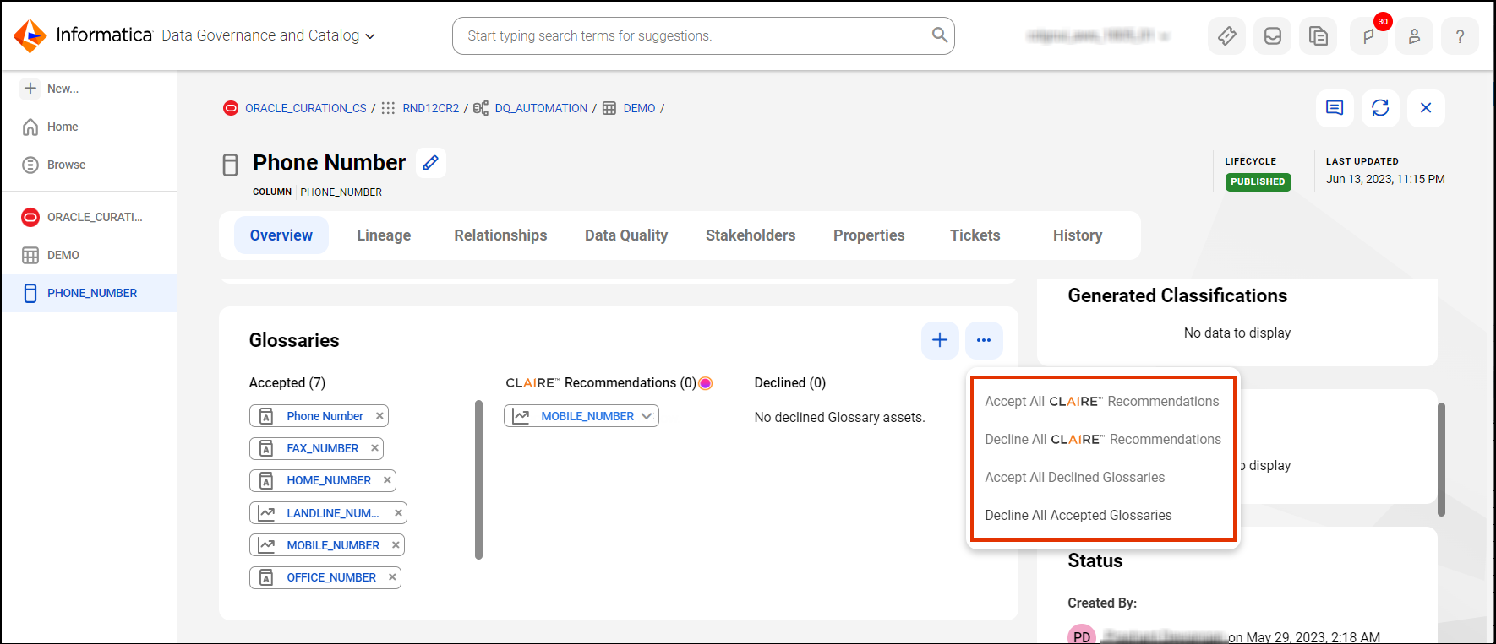Close the asset page with X button
This screenshot has height=644, width=1496.
[1426, 108]
